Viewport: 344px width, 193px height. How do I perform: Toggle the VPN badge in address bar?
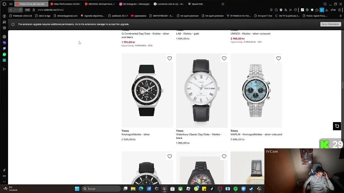(x=27, y=10)
